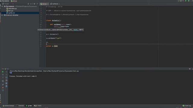The height and width of the screenshot is (108, 193).
Task: Run the configuration with the toolbar green Run button
Action: point(186,1)
